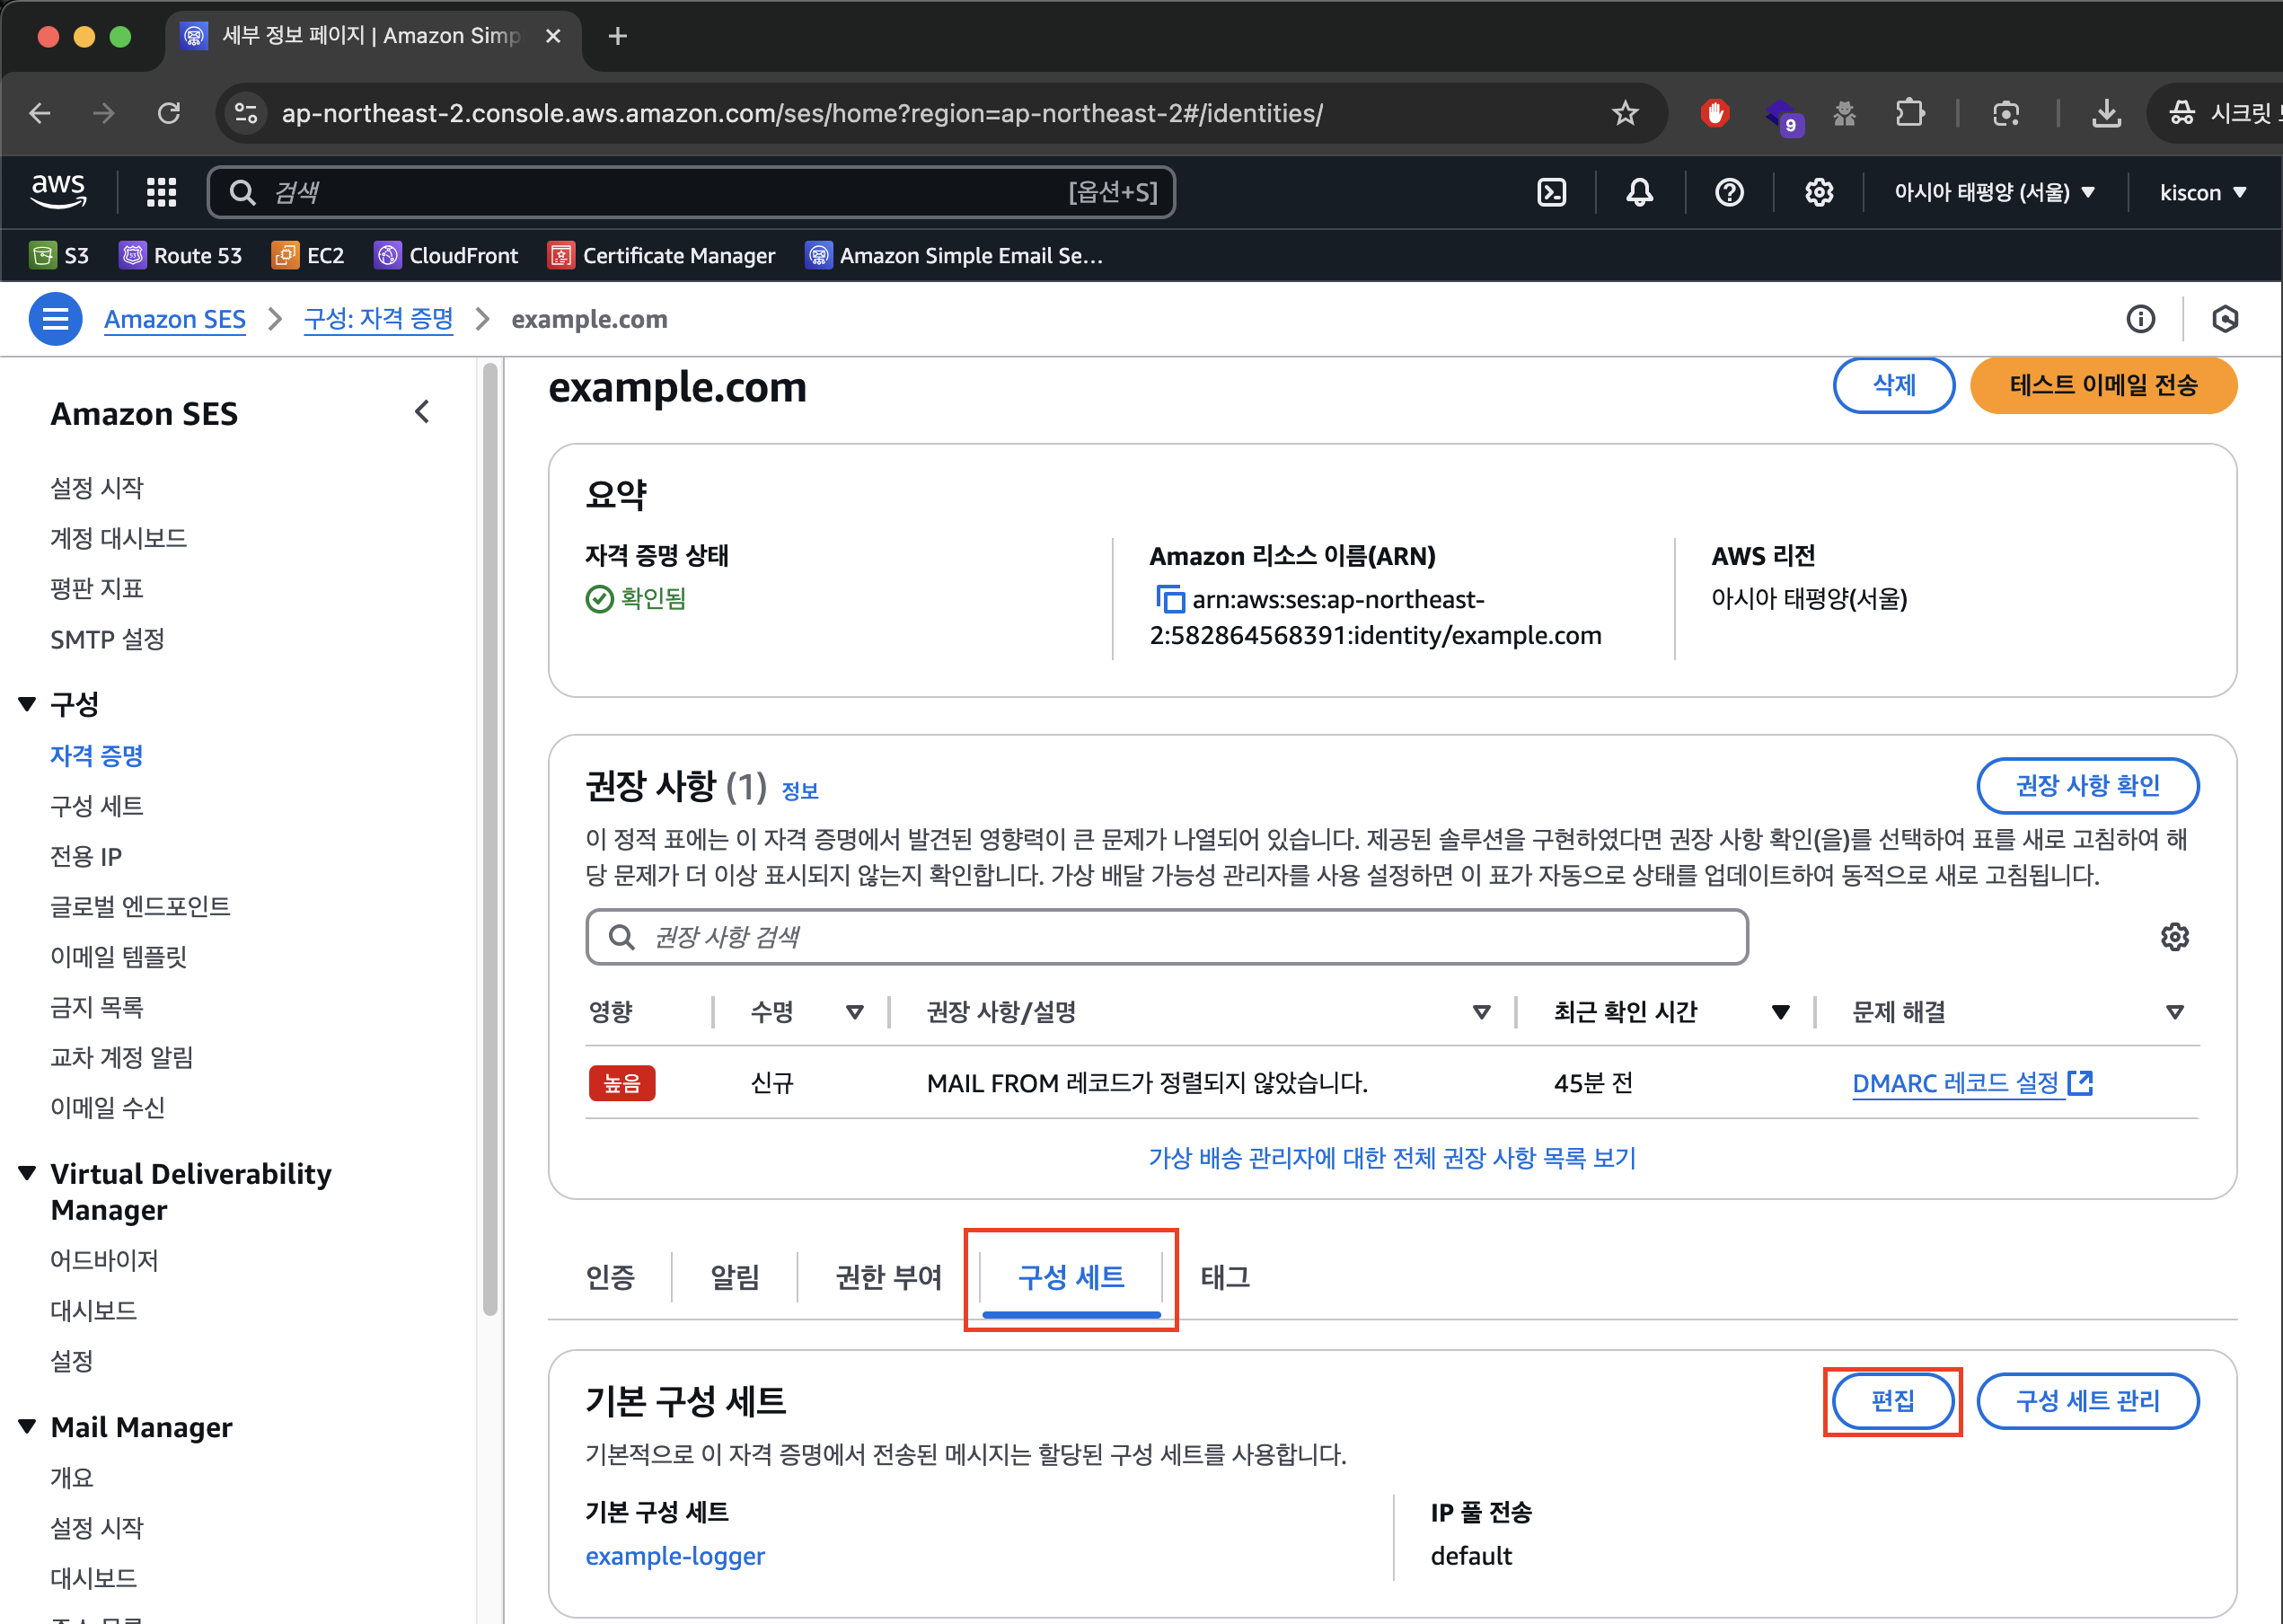Image resolution: width=2283 pixels, height=1624 pixels.
Task: Click the notifications bell icon
Action: coord(1638,192)
